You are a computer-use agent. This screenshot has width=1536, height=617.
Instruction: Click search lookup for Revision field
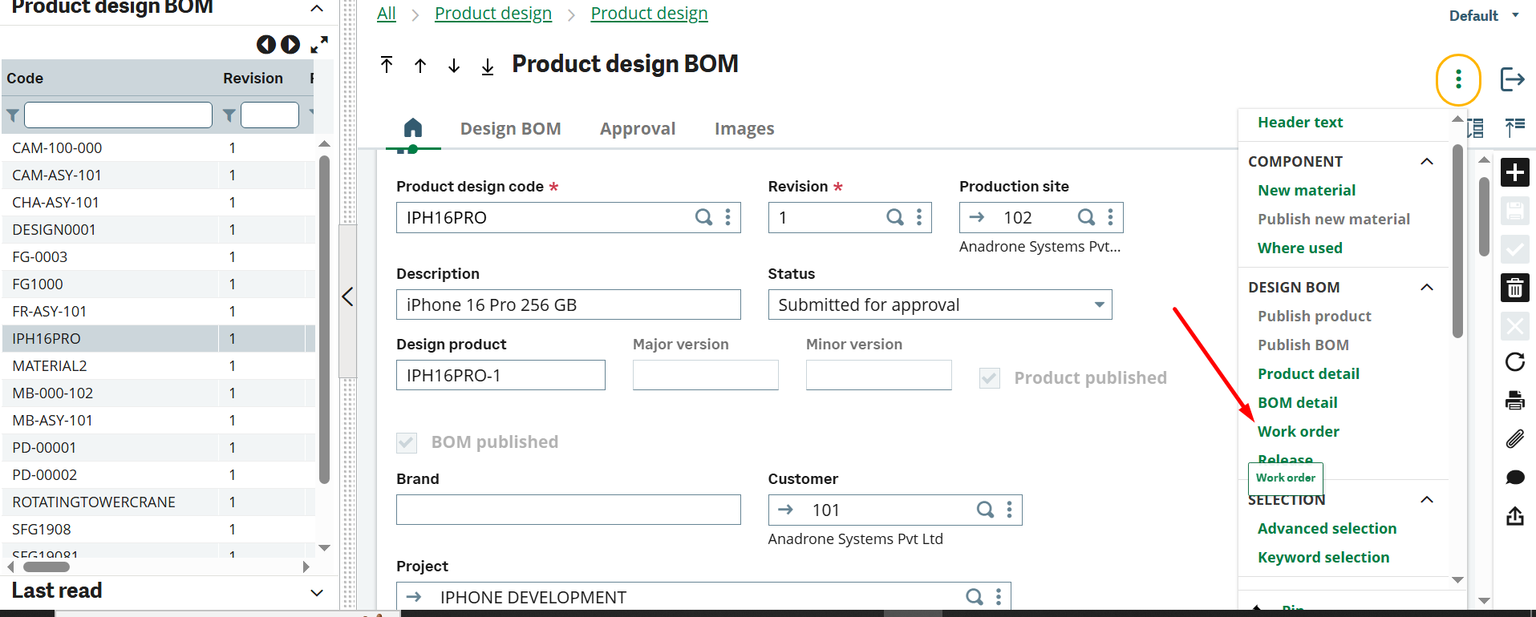coord(895,217)
